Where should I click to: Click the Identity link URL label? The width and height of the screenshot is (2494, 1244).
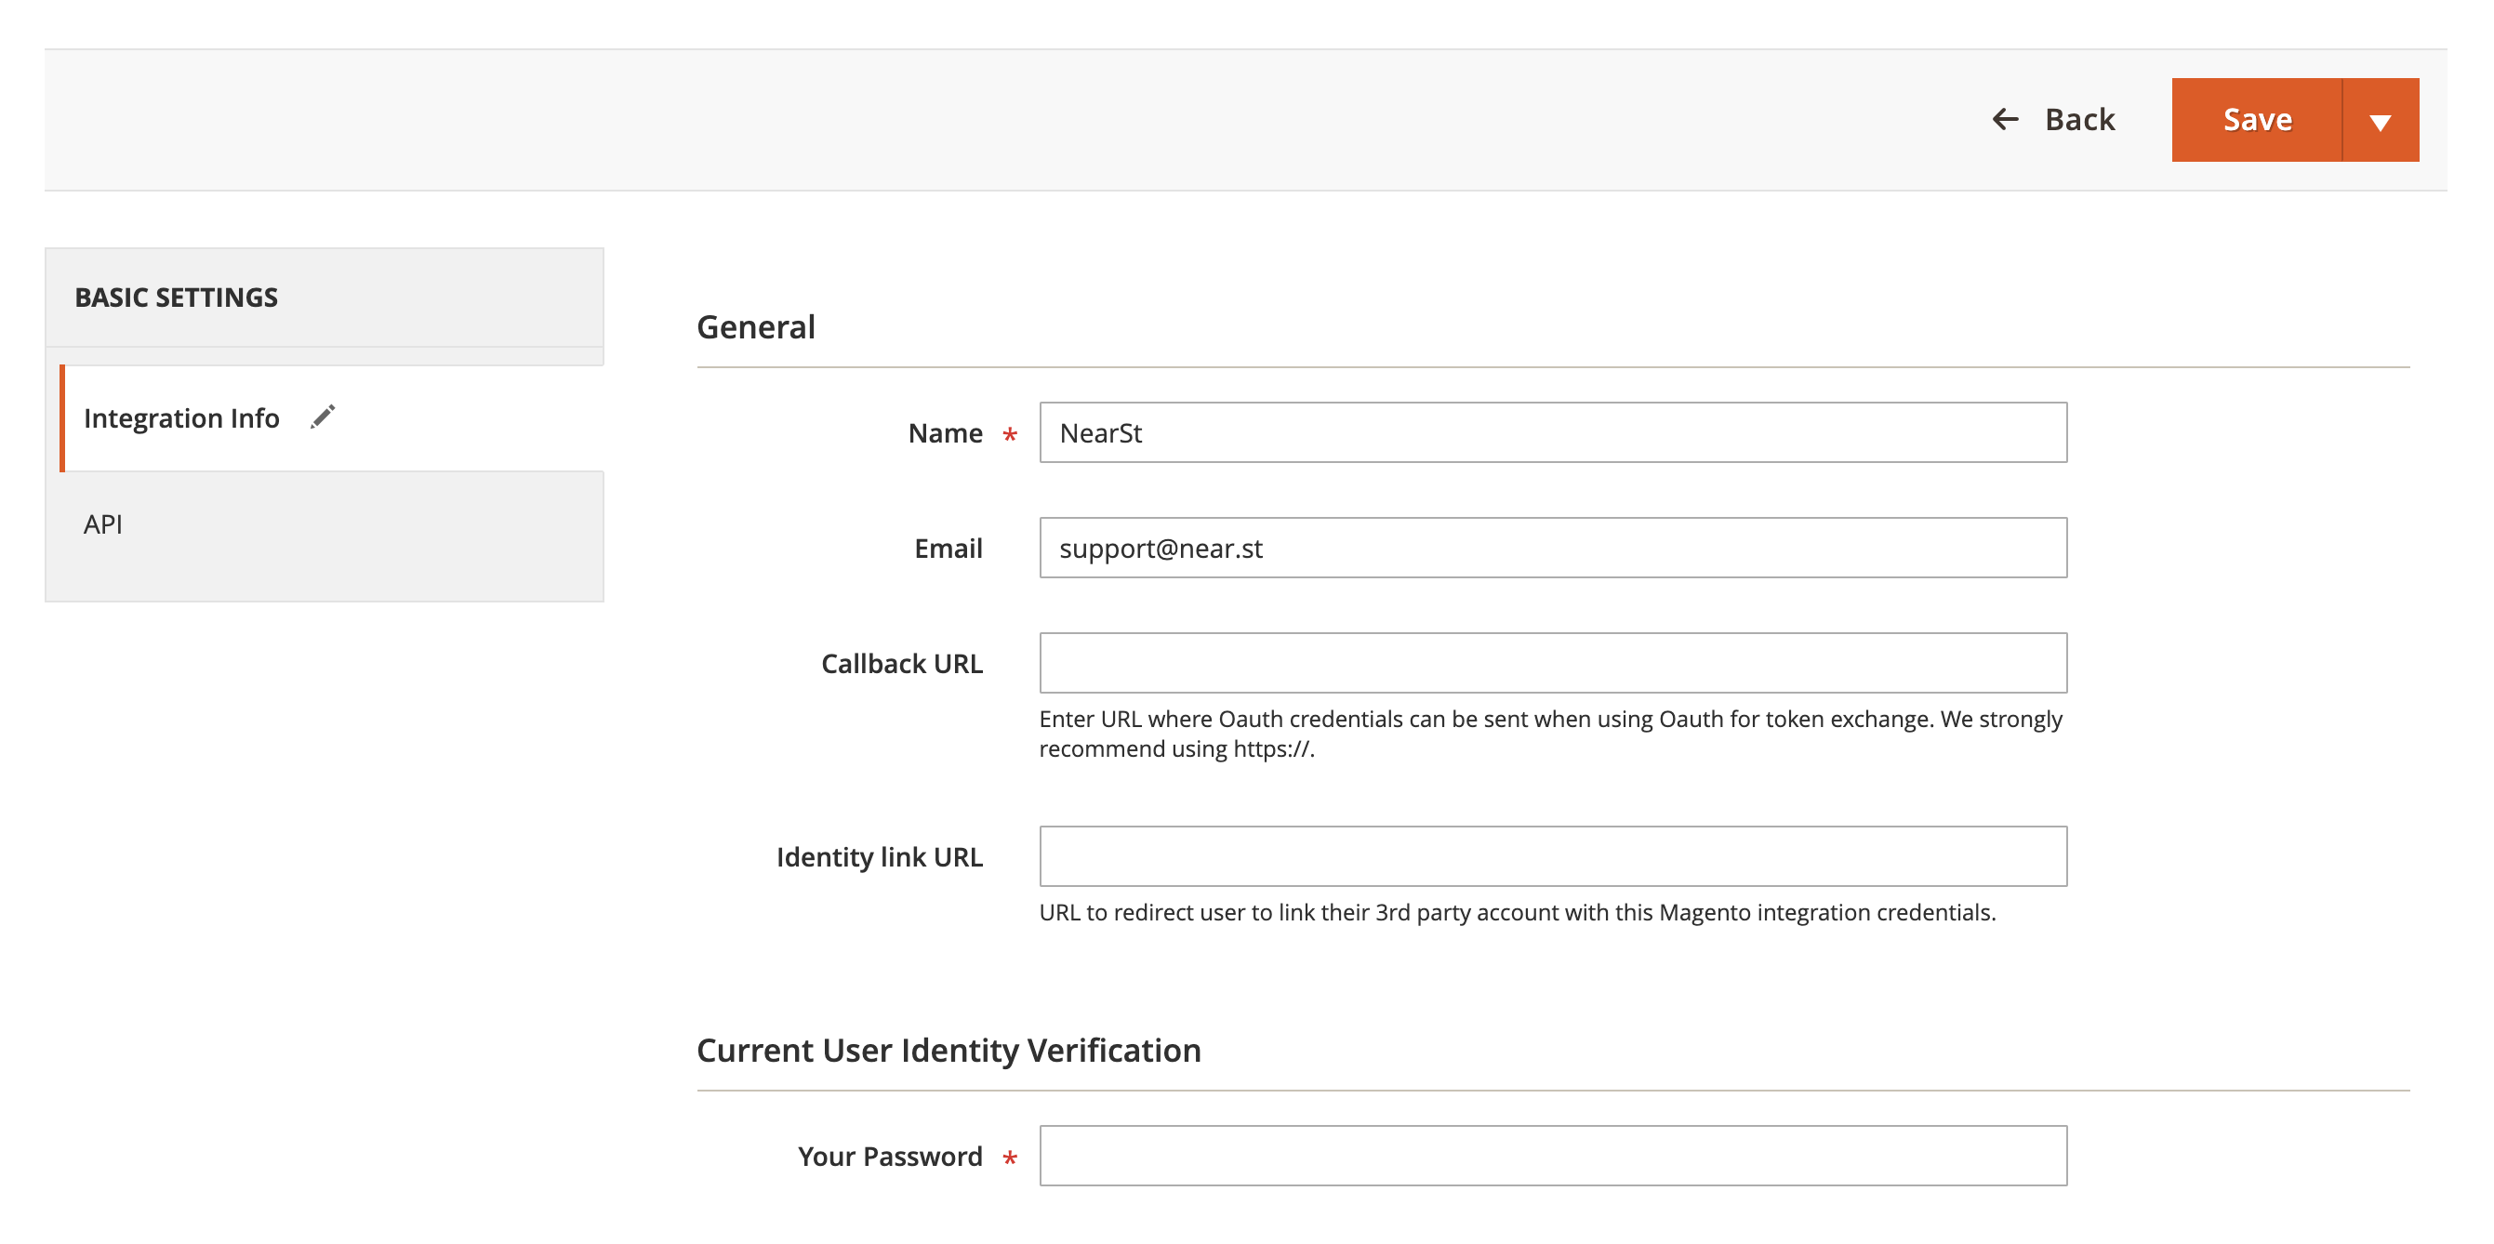[x=879, y=857]
